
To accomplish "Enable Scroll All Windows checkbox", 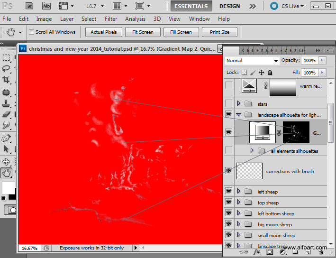I will pos(31,32).
